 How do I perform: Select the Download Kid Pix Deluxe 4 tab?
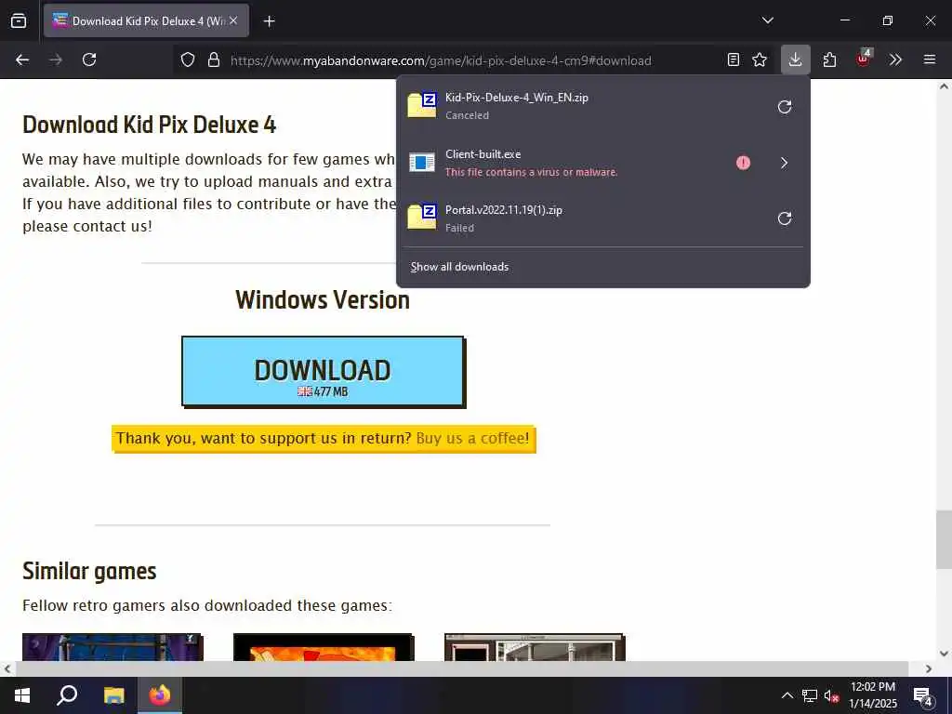[146, 20]
